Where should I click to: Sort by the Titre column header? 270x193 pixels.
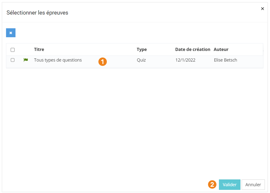click(39, 49)
